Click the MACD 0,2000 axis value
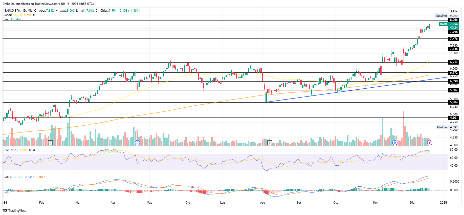Viewport: 464px width, 215px height. pyautogui.click(x=455, y=182)
